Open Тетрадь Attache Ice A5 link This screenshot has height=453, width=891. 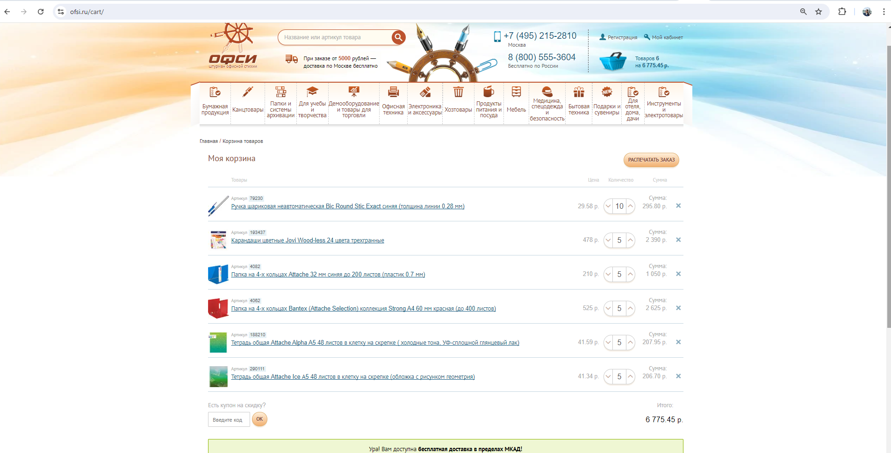click(x=353, y=376)
